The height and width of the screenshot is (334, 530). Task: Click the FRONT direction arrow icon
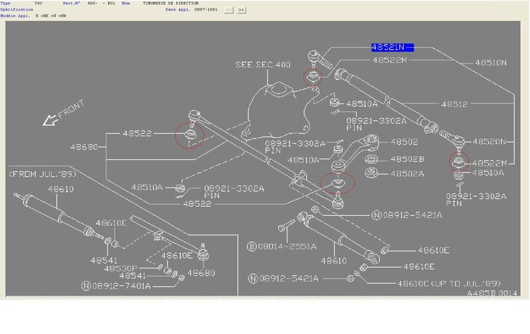coord(51,120)
